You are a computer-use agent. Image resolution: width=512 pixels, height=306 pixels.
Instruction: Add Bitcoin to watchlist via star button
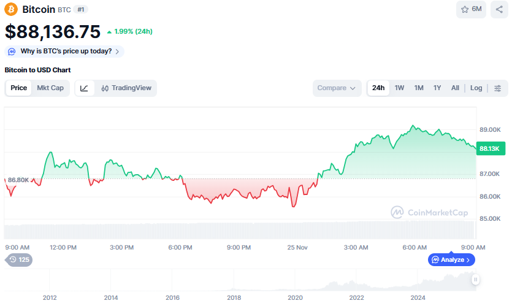click(472, 9)
